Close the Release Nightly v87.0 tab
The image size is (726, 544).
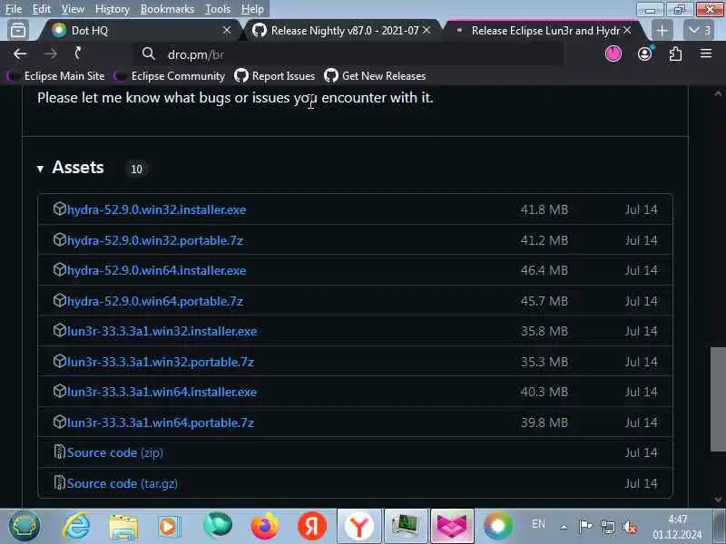(x=427, y=30)
